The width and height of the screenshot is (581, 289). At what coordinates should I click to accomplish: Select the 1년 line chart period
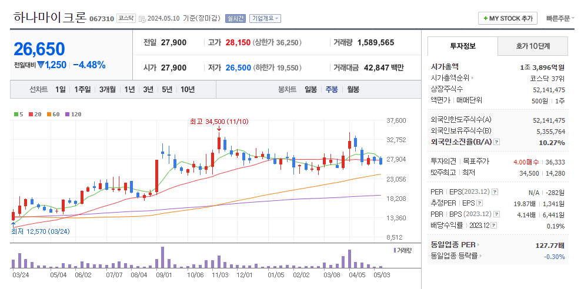tap(130, 89)
